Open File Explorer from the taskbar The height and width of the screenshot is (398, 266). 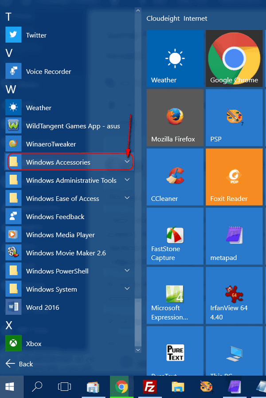(178, 386)
